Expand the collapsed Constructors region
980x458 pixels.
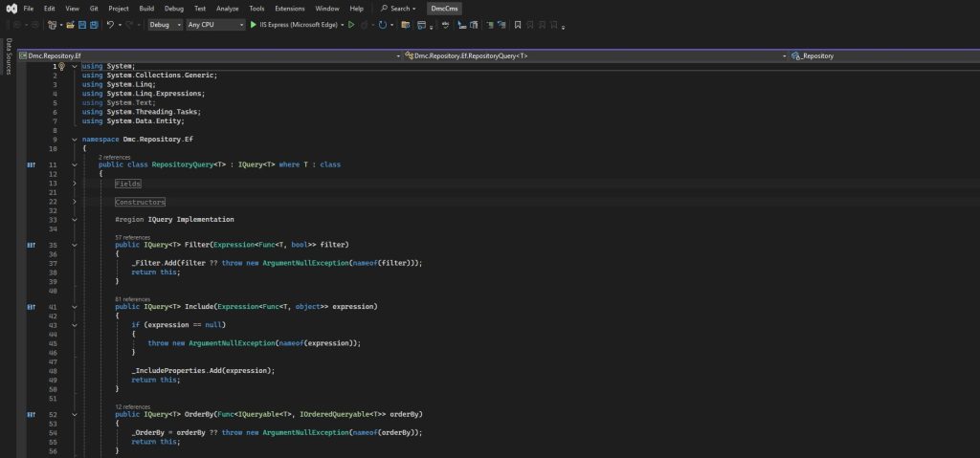pyautogui.click(x=75, y=202)
